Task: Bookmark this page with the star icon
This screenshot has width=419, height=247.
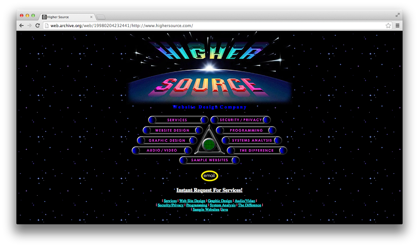Action: click(x=388, y=26)
